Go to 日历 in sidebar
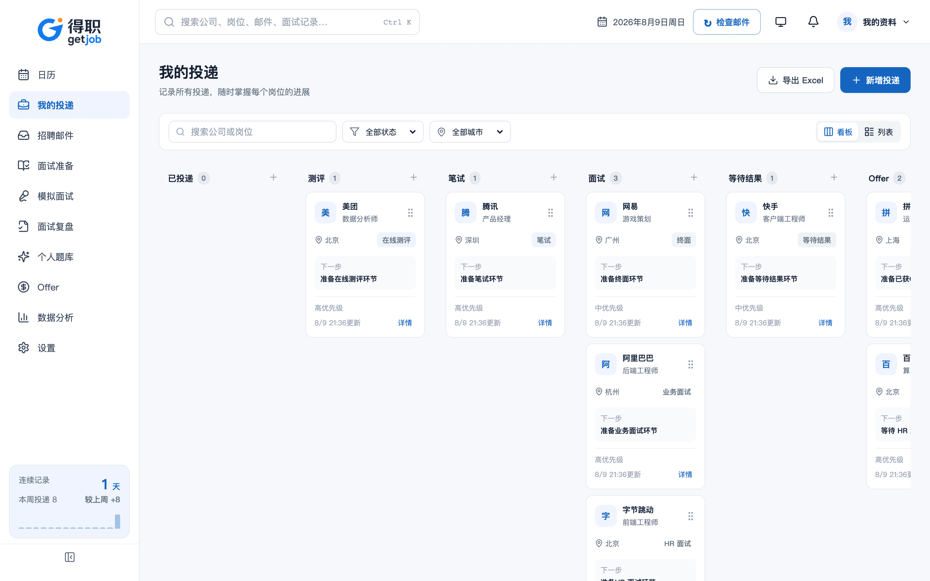930x581 pixels. [69, 75]
